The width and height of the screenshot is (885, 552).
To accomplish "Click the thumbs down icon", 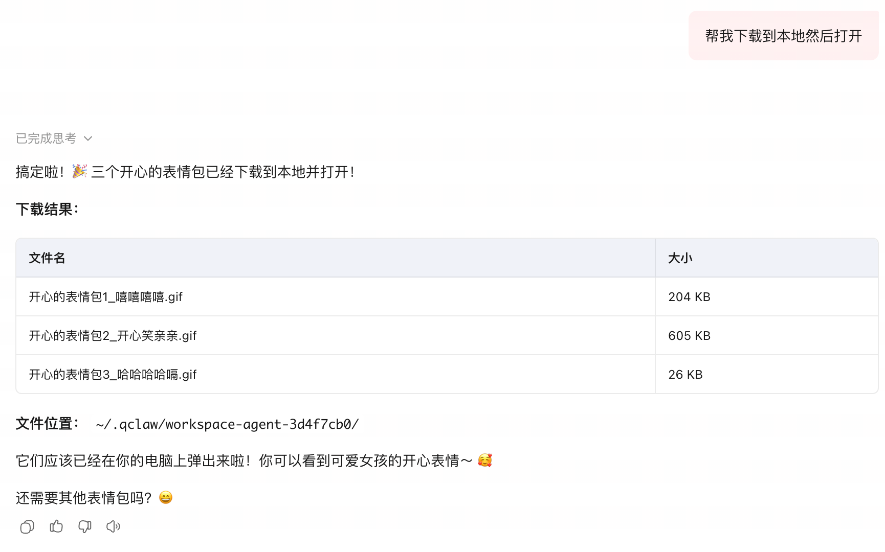I will 85,526.
